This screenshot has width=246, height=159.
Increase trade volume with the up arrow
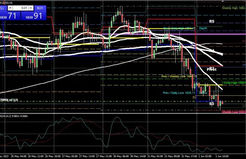pyautogui.click(x=31, y=8)
